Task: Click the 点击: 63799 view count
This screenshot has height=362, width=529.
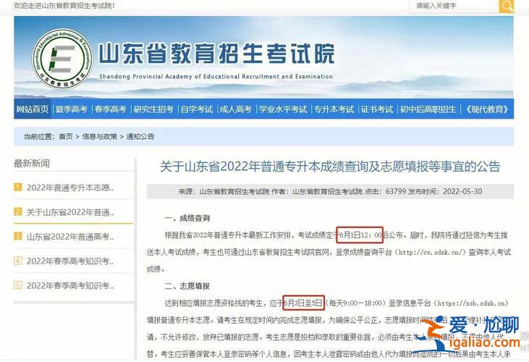Action: 385,192
